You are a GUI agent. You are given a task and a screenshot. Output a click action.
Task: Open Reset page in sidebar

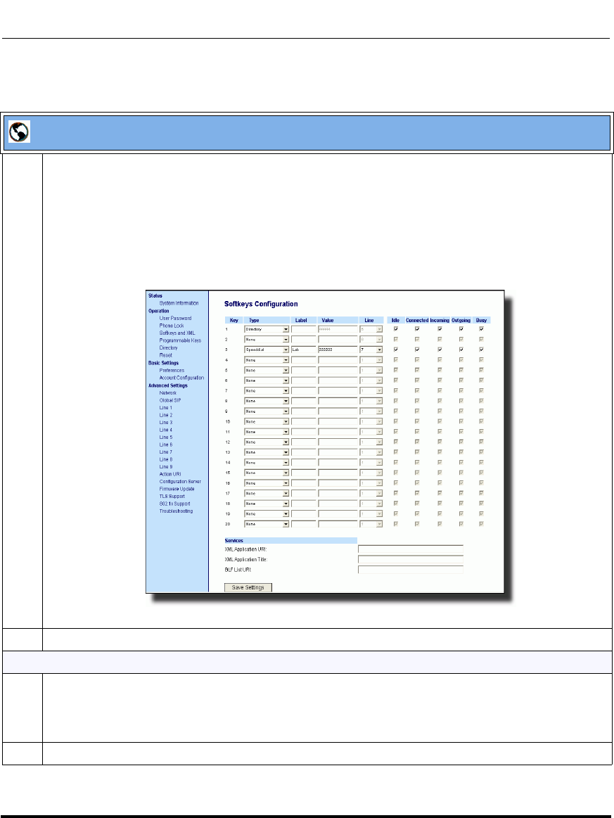tap(165, 355)
